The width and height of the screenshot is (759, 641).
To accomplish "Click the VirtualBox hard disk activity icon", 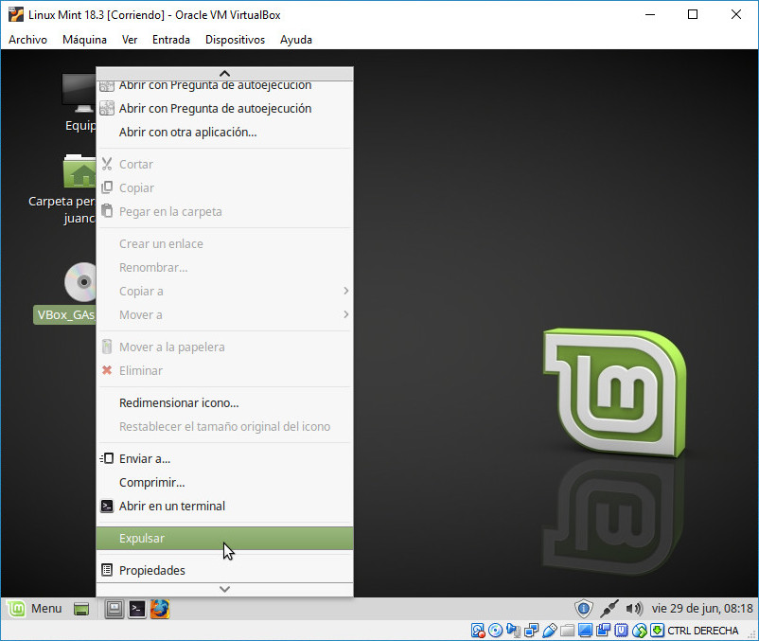I will pyautogui.click(x=478, y=631).
